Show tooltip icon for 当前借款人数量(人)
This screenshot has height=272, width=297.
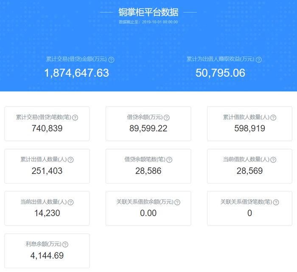coord(273,160)
